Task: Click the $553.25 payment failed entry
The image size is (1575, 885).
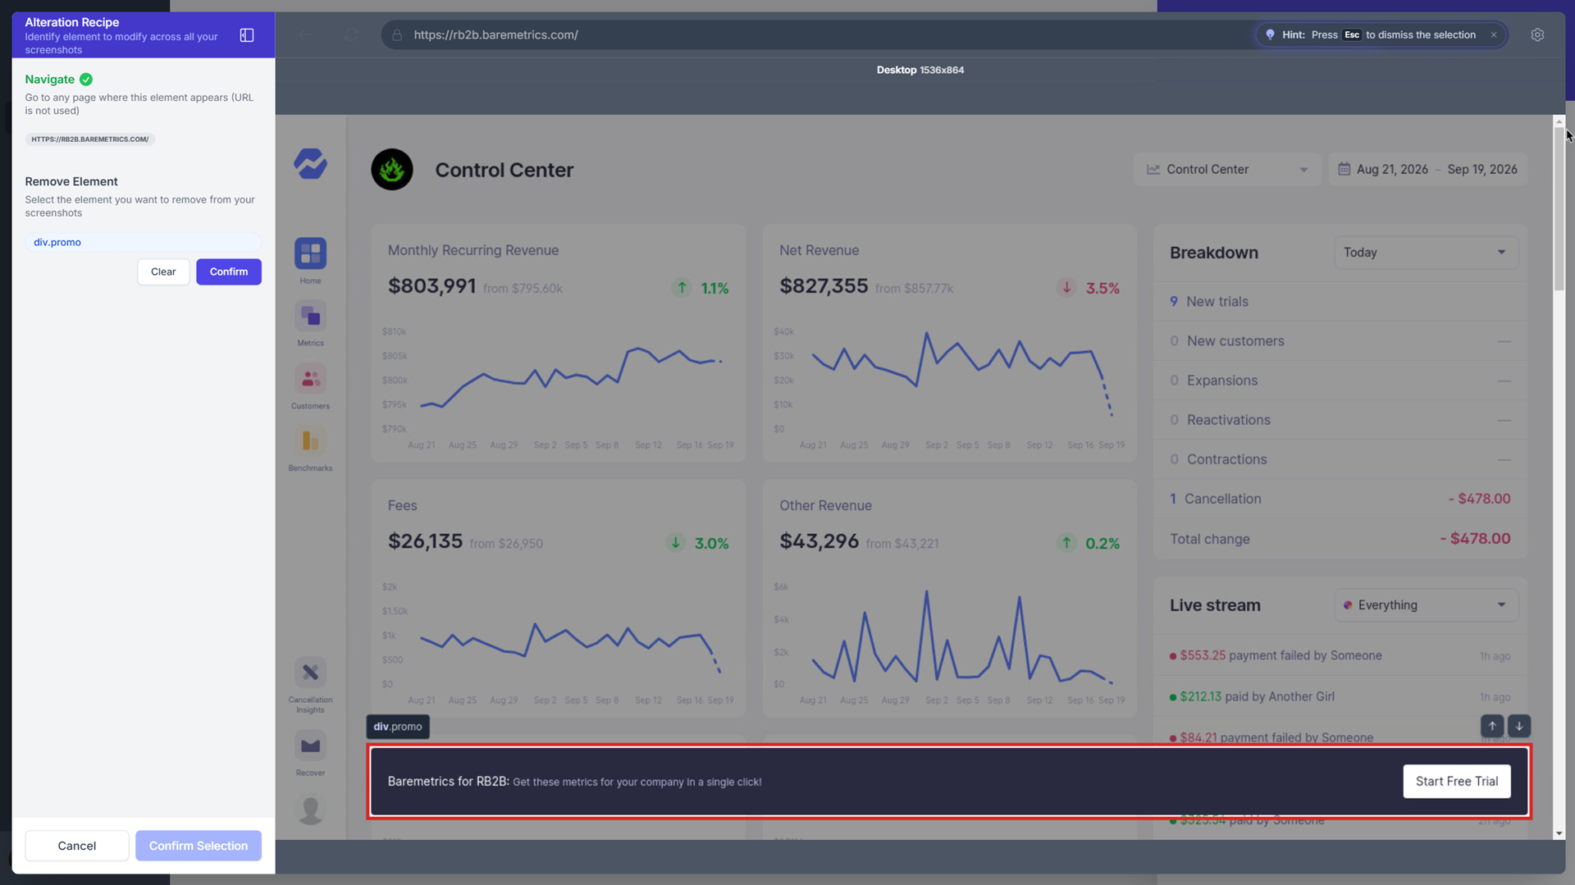Action: (x=1340, y=655)
